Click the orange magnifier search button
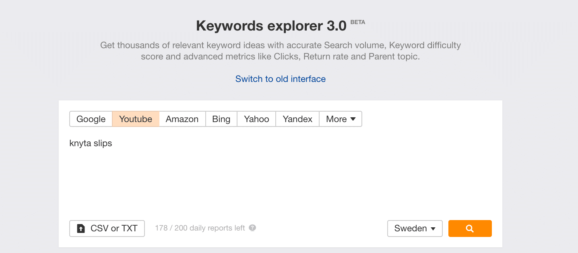Image resolution: width=578 pixels, height=253 pixels. [470, 229]
